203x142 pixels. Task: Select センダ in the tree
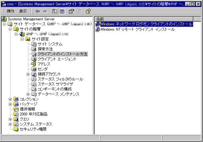[43, 69]
